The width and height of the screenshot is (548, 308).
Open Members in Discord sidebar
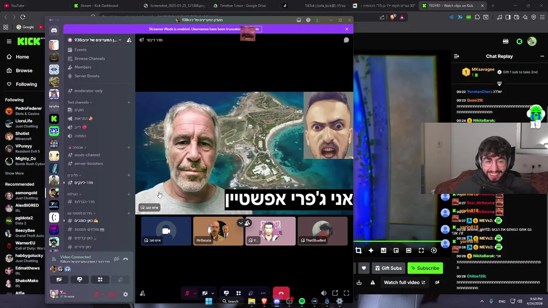coord(83,67)
